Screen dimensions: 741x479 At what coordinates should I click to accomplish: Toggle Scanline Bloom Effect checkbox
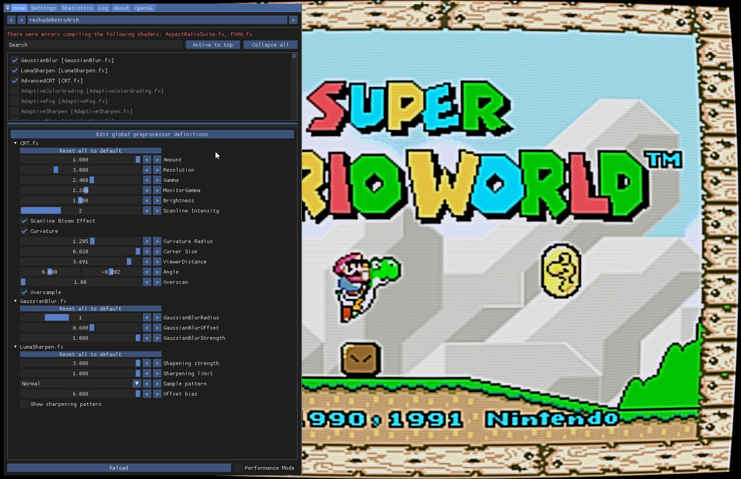pos(24,221)
